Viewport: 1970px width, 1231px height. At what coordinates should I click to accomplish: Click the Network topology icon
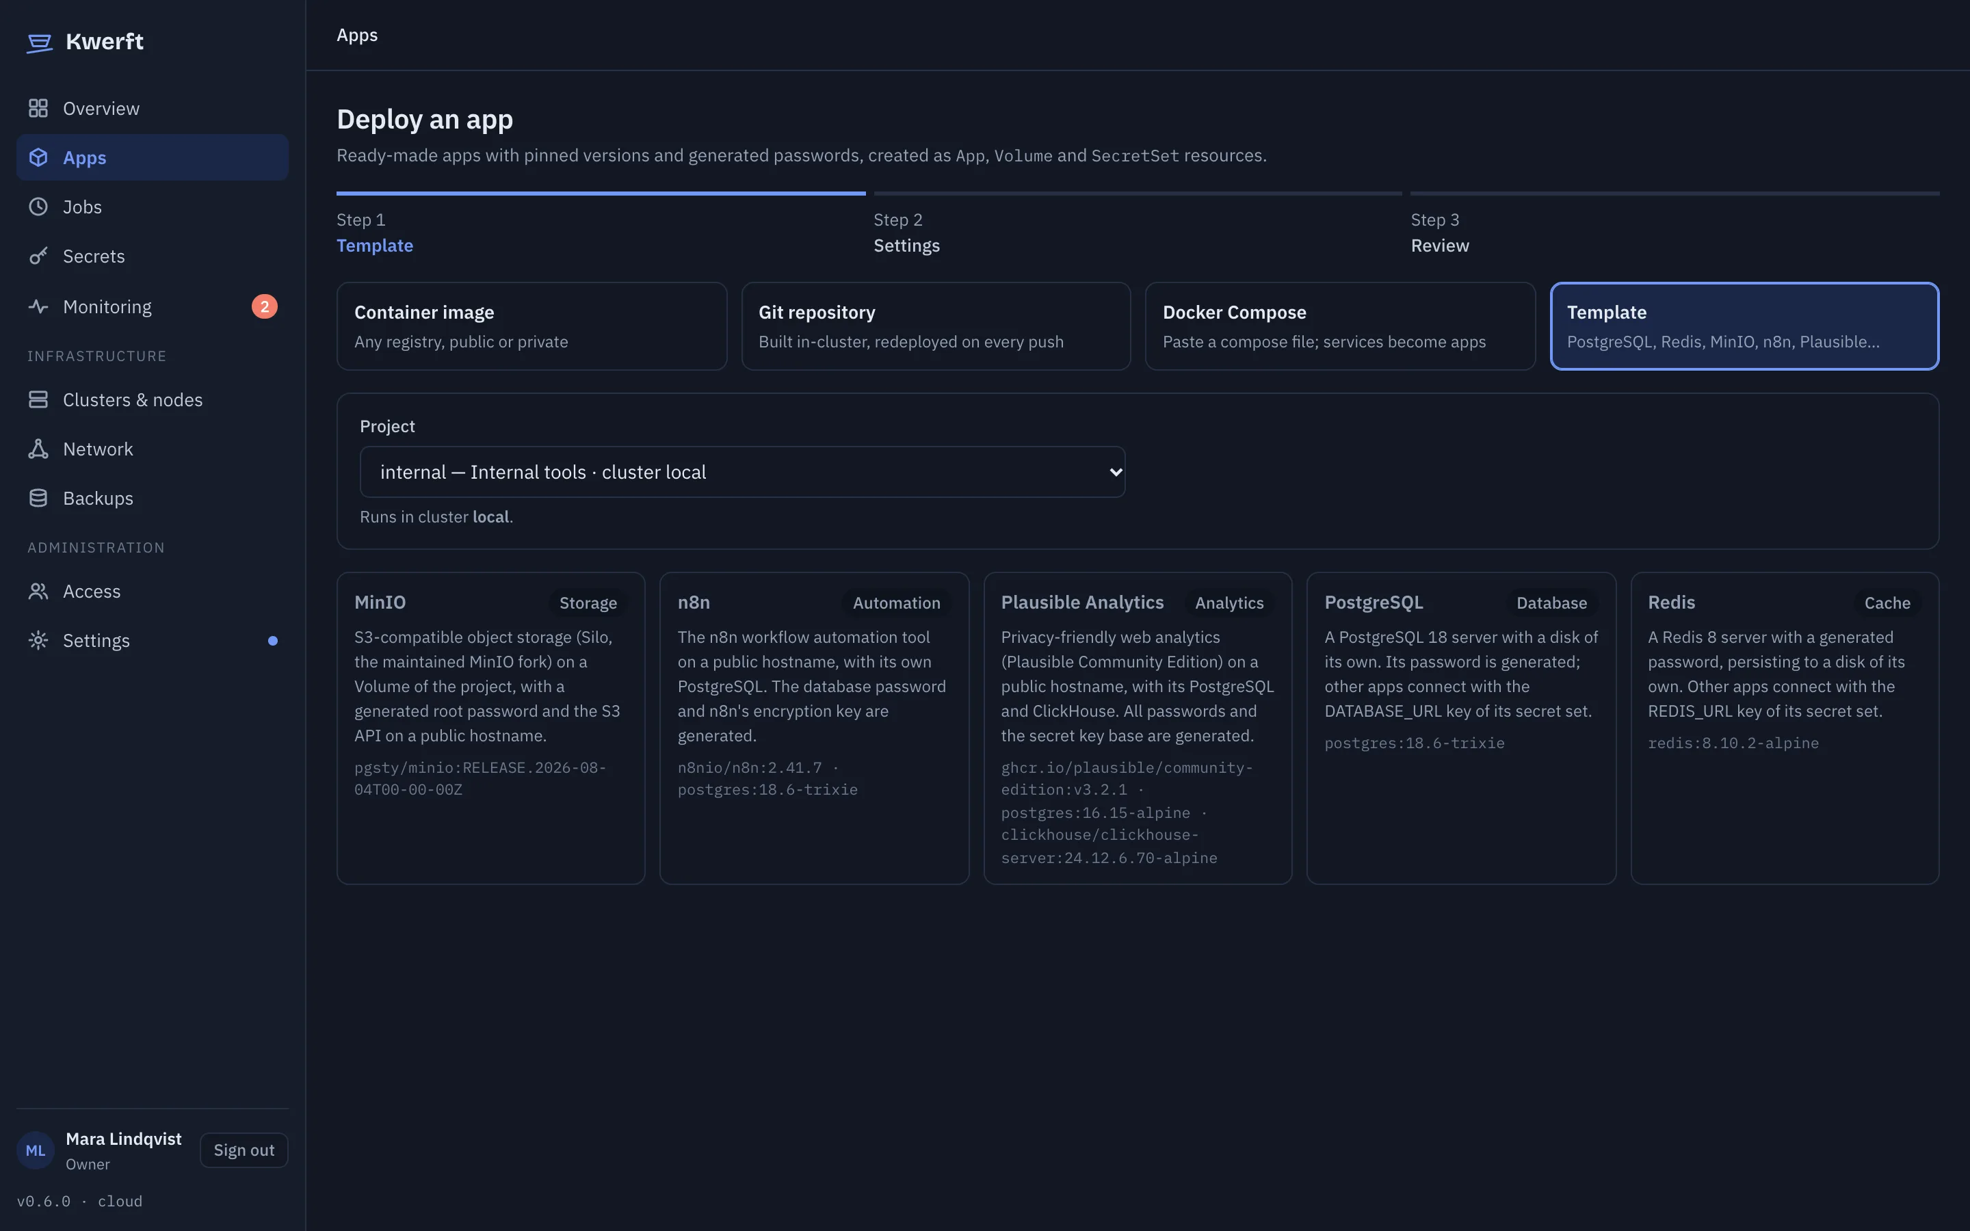38,449
